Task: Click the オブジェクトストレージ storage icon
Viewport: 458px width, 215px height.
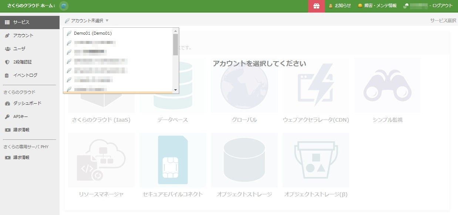Action: coord(244,159)
